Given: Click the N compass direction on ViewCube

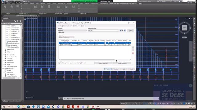Looking at the screenshot, I should [184, 22].
